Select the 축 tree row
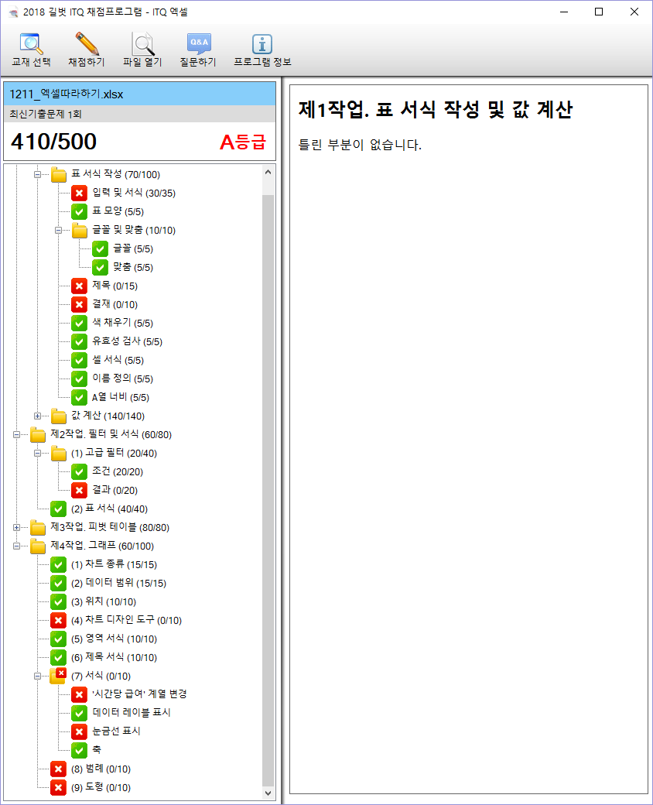The height and width of the screenshot is (805, 653). [x=97, y=750]
